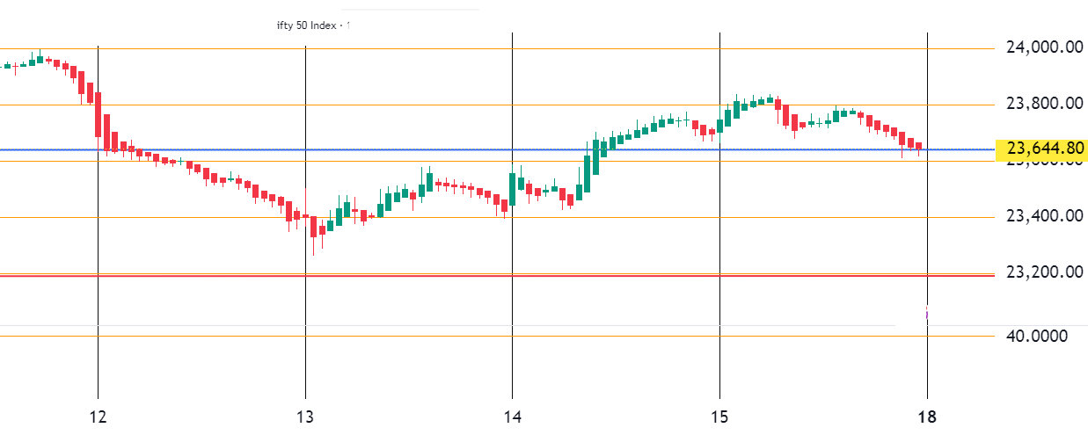
Task: Select date 12 on the time axis
Action: pyautogui.click(x=98, y=416)
